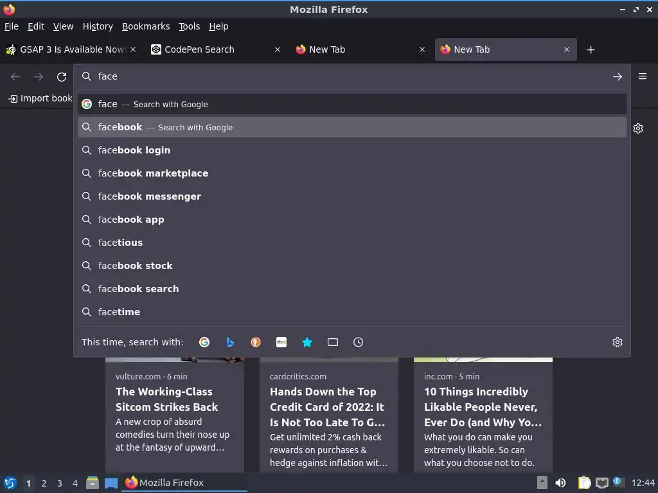Open the file manager in the taskbar
This screenshot has width=658, height=493.
point(93,483)
